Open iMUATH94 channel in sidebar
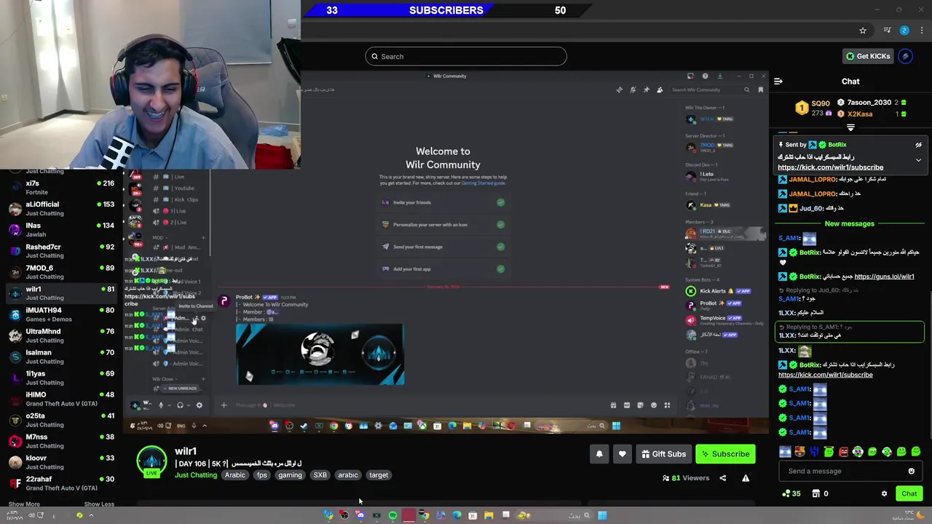This screenshot has height=524, width=932. coord(61,314)
